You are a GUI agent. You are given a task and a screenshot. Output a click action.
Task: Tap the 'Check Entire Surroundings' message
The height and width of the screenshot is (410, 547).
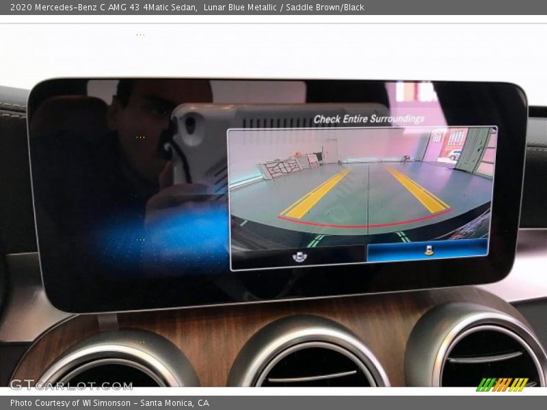click(x=369, y=119)
